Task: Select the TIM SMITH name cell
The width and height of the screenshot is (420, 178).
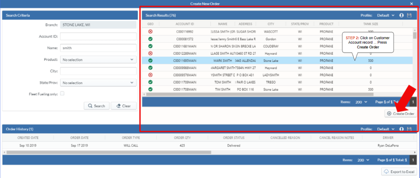Action: point(223,89)
